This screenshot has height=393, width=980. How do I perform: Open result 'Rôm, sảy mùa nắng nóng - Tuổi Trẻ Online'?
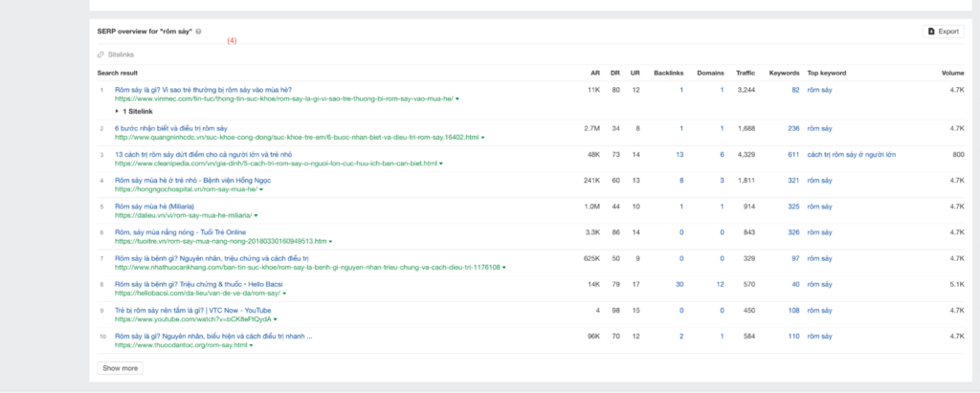click(x=180, y=231)
